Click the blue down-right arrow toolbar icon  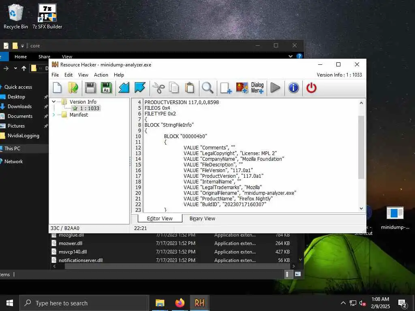click(x=140, y=88)
